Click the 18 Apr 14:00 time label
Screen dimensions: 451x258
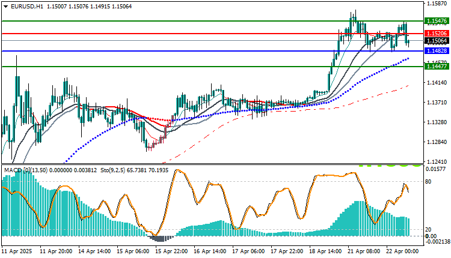tap(325, 251)
